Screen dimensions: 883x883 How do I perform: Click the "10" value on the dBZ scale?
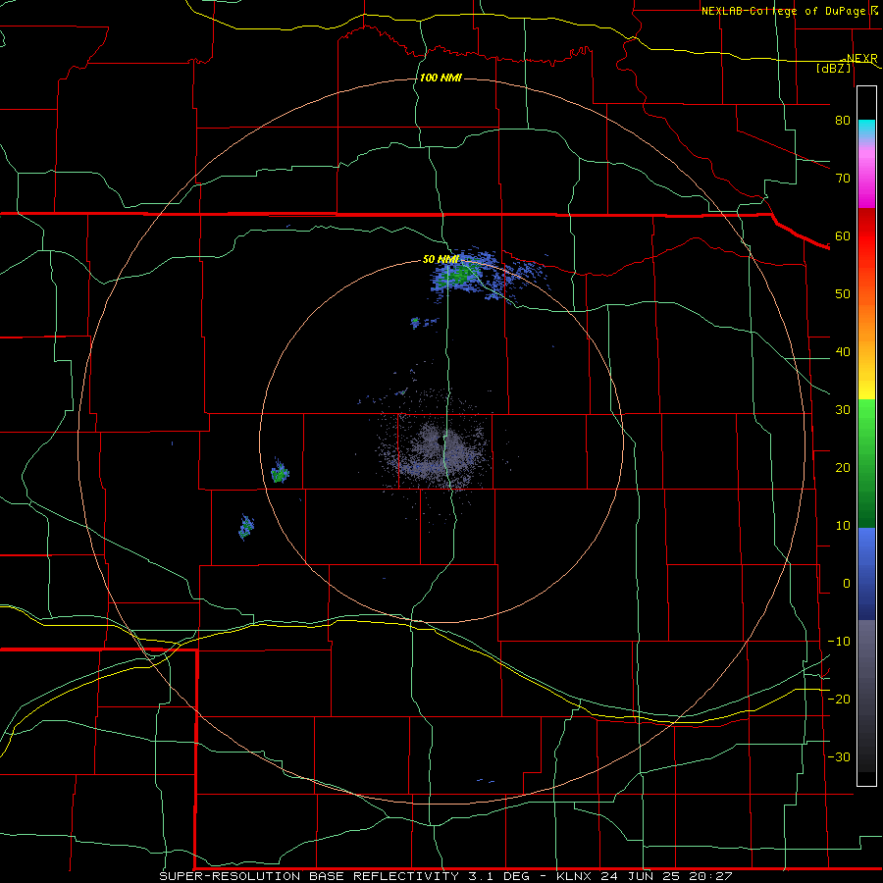tap(843, 526)
